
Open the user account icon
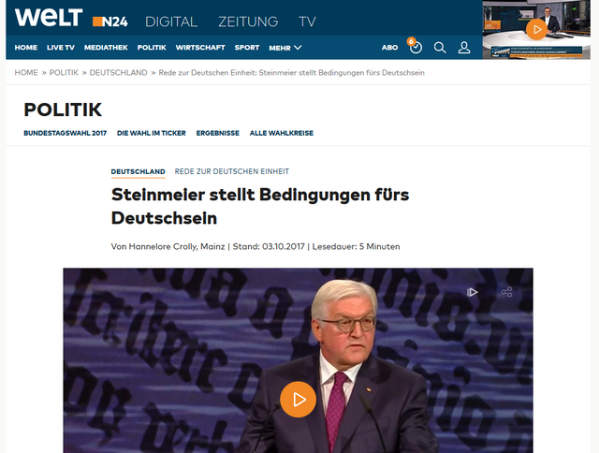(x=464, y=48)
